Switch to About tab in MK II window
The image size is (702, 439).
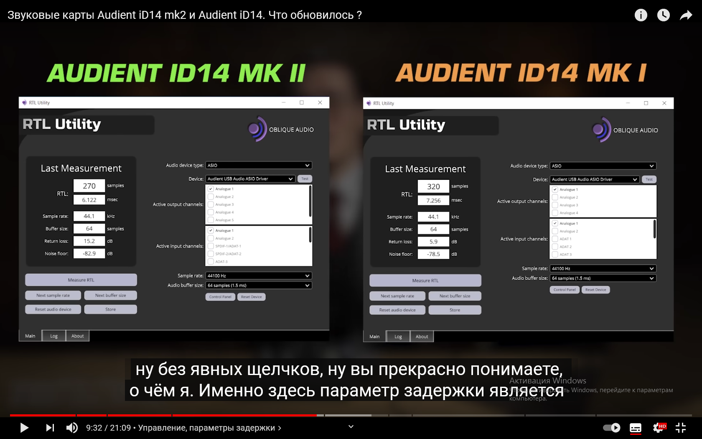tap(78, 336)
